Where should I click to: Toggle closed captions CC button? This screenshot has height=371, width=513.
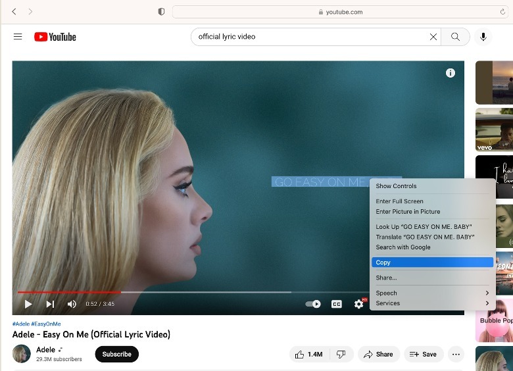point(336,305)
